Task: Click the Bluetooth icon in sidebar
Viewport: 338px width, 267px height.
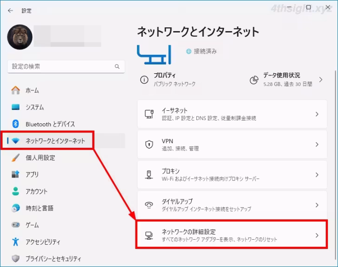Action: point(15,124)
